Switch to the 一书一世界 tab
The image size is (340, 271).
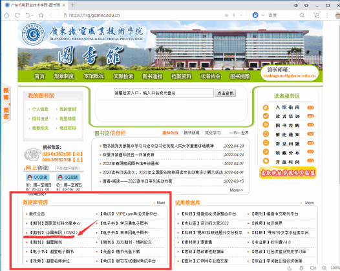(239, 133)
